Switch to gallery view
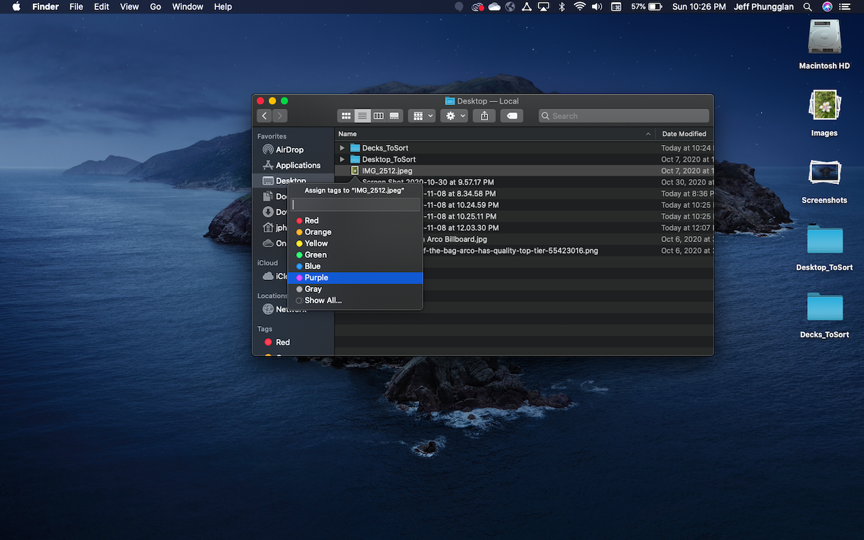This screenshot has width=864, height=540. [394, 115]
